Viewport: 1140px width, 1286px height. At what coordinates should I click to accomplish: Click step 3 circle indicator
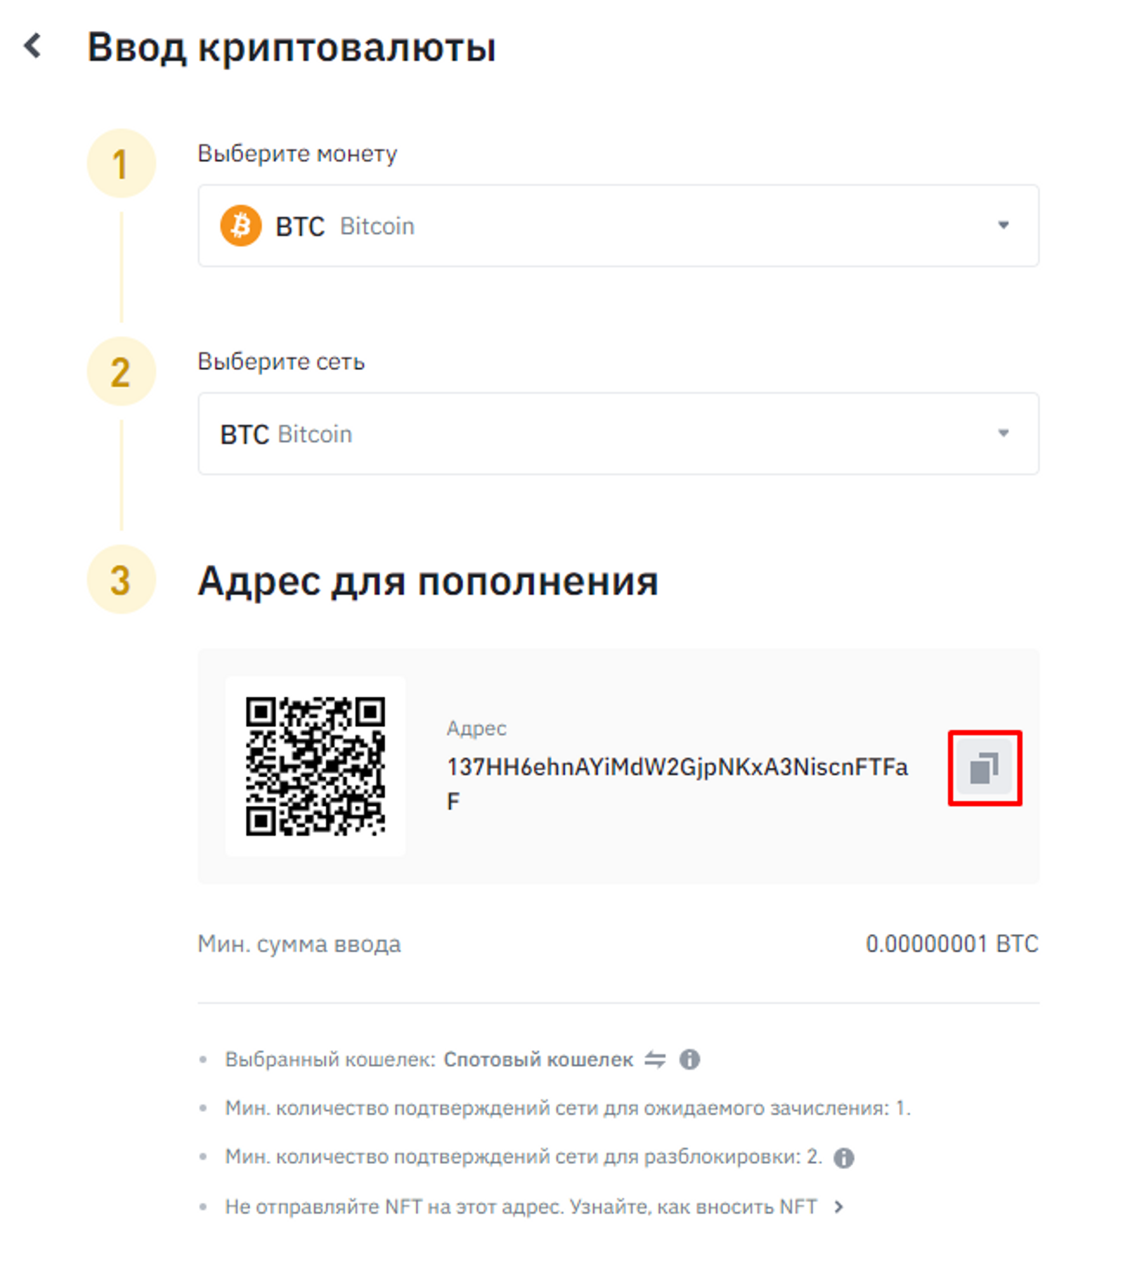point(121,579)
